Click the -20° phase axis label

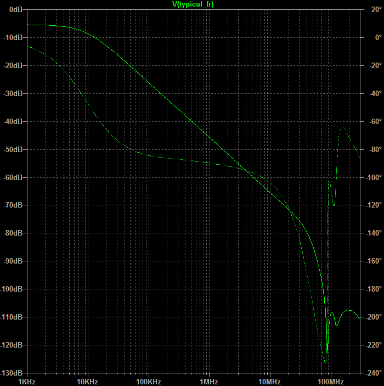375,66
